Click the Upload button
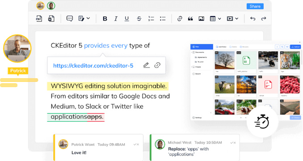 pyautogui.click(x=295, y=47)
